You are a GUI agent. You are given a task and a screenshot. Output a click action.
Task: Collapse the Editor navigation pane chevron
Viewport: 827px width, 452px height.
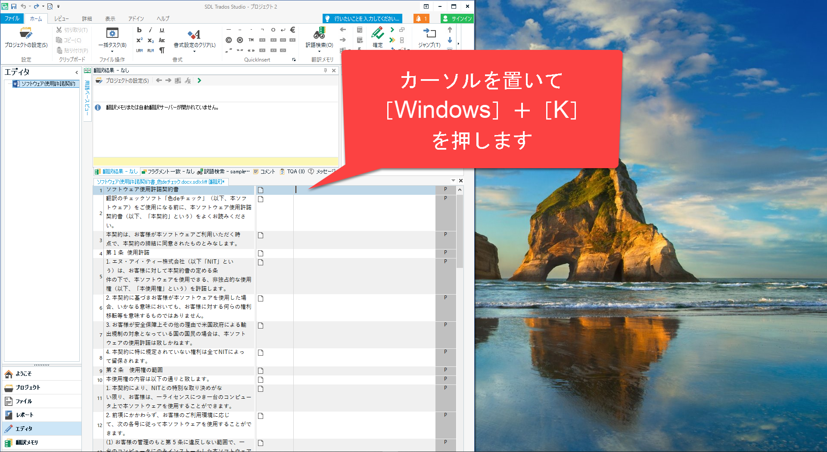(77, 72)
